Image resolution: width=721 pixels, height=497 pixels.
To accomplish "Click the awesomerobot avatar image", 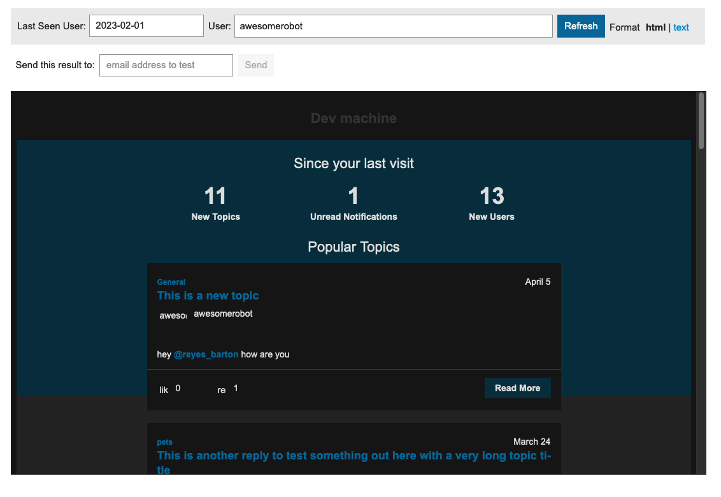I will (172, 313).
